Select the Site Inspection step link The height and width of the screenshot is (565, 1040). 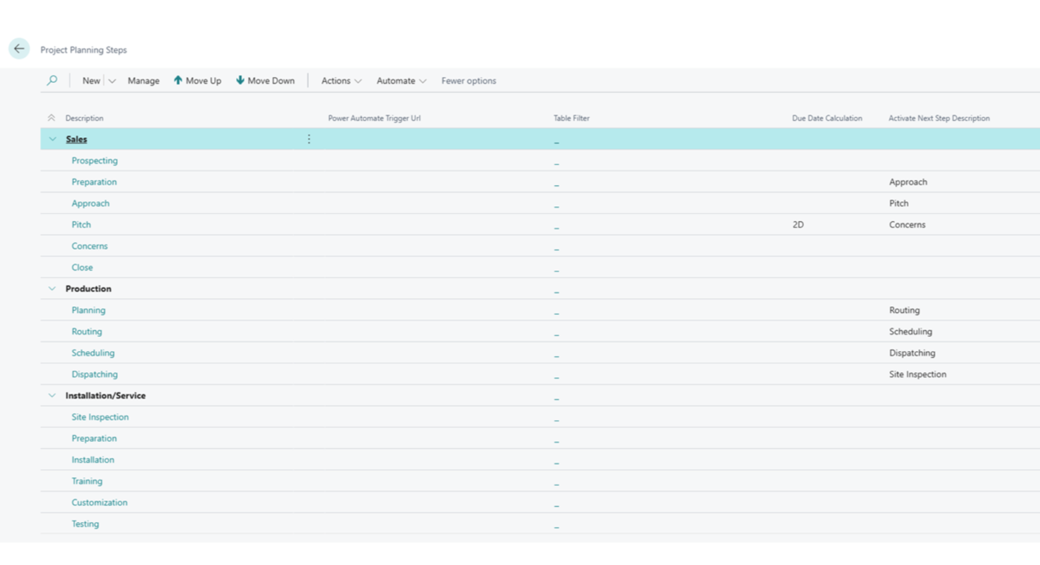pyautogui.click(x=100, y=417)
